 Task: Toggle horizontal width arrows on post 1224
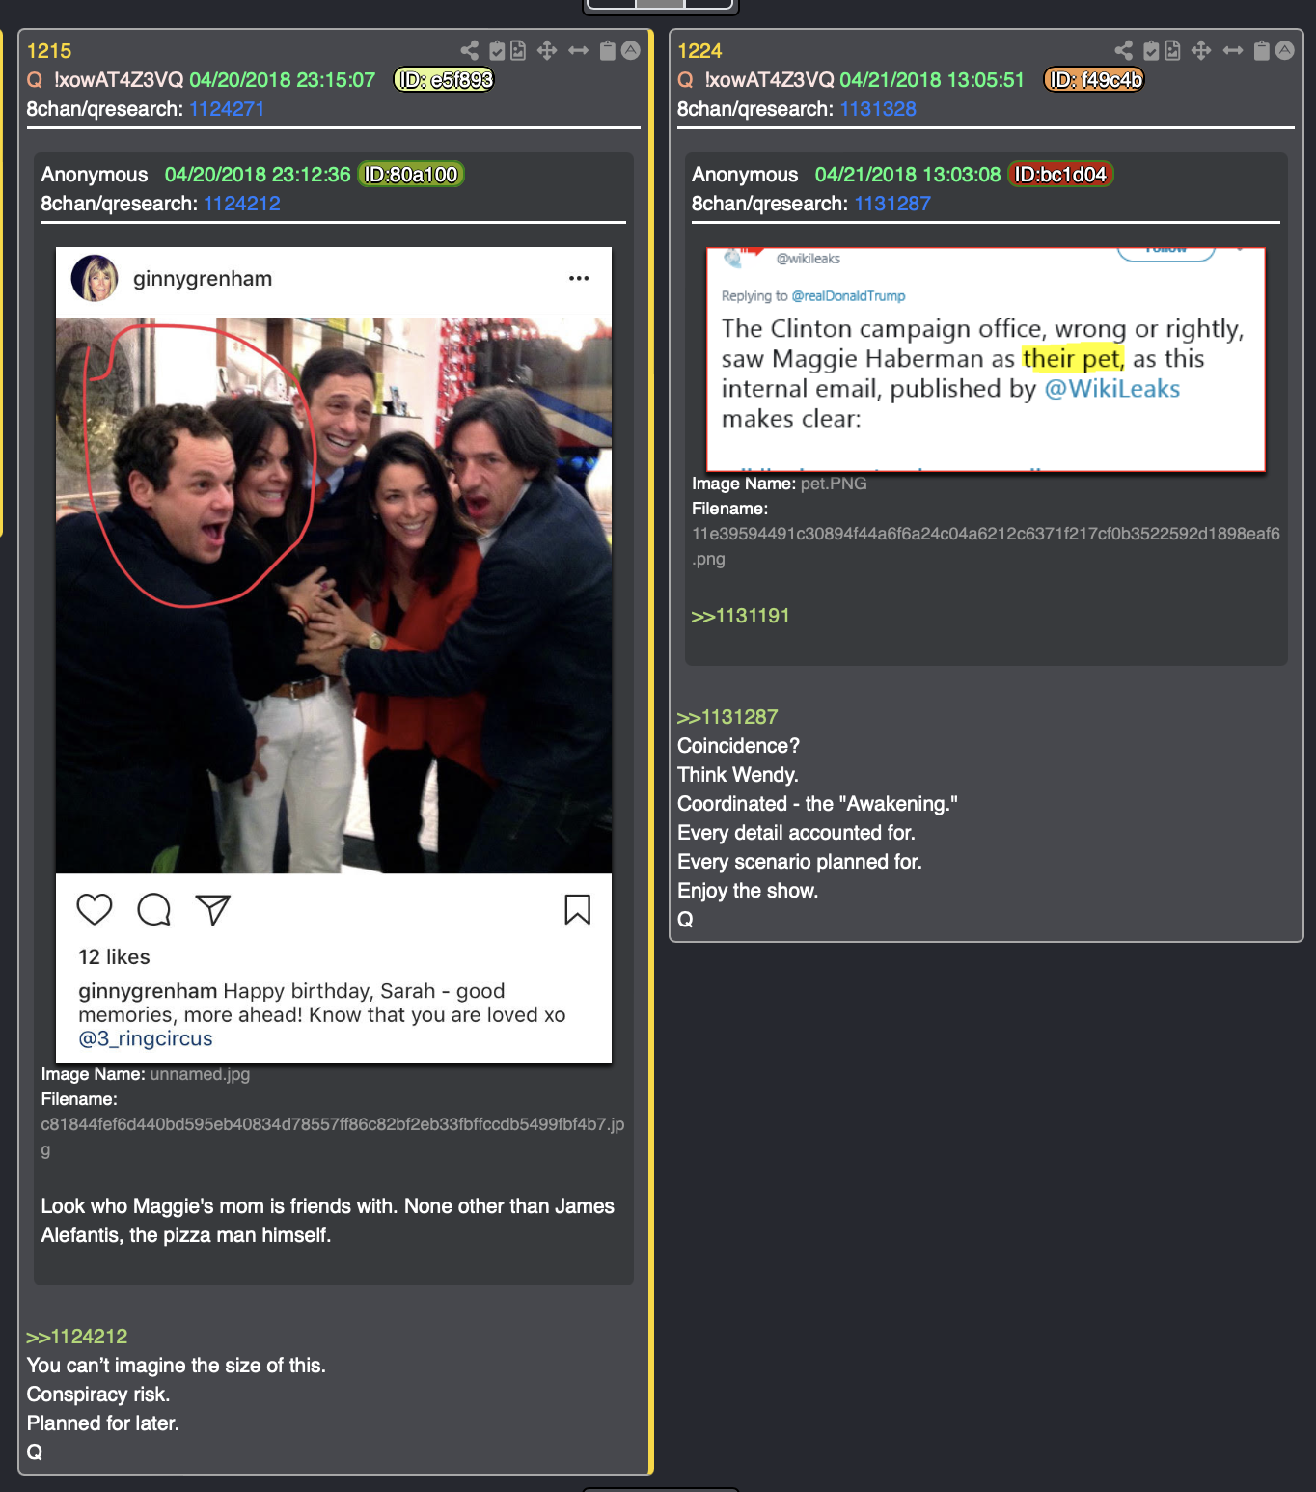coord(1233,50)
